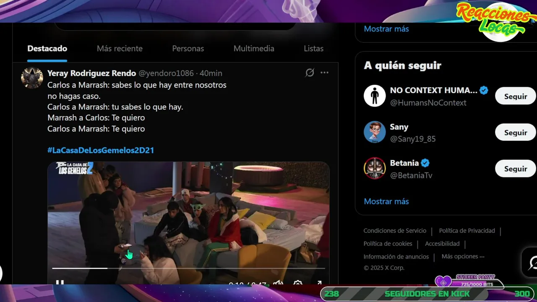Click Mostrar más above A quién seguir
537x302 pixels.
[386, 29]
